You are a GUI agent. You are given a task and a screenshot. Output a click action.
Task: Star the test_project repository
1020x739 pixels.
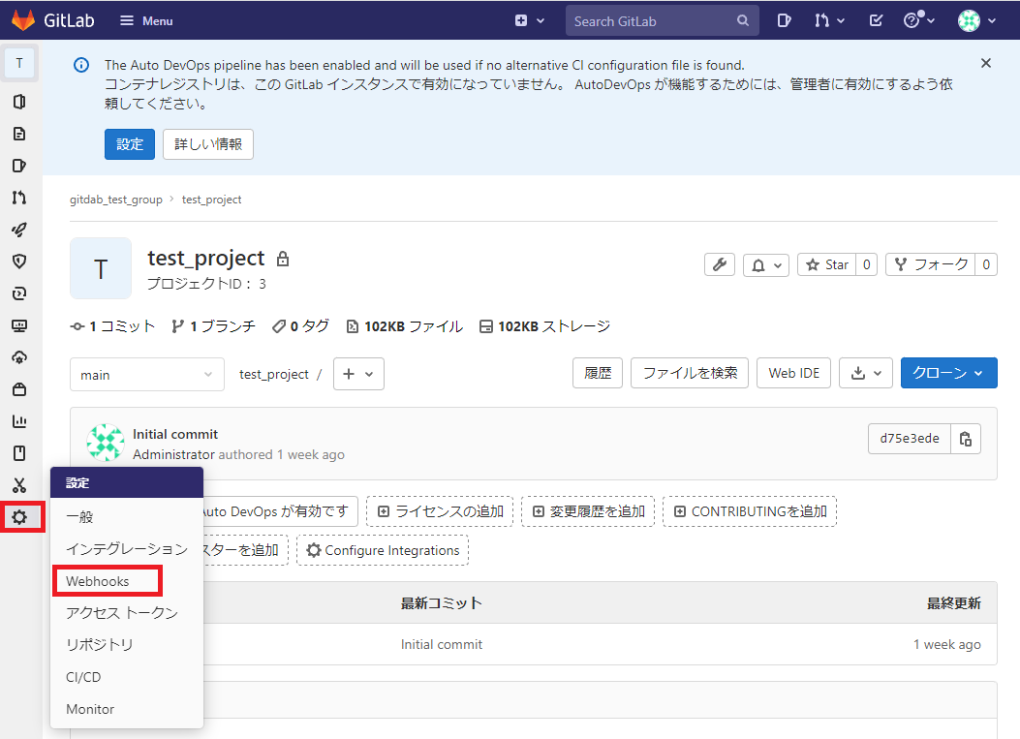pos(826,264)
